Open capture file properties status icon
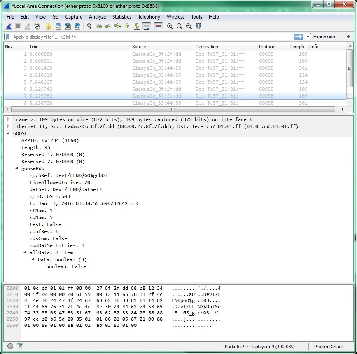The width and height of the screenshot is (357, 354). (20, 346)
